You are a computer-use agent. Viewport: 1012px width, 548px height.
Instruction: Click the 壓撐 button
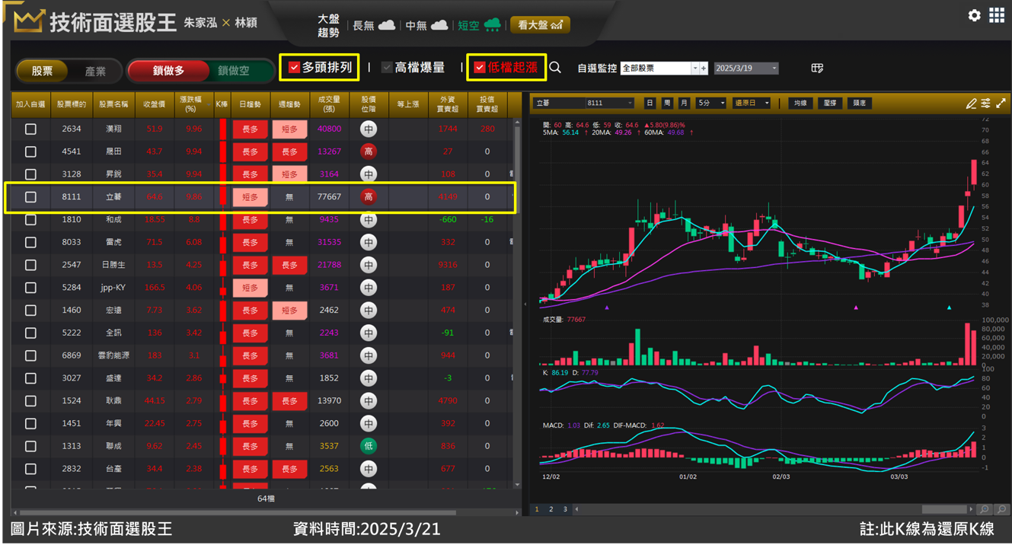click(x=830, y=103)
